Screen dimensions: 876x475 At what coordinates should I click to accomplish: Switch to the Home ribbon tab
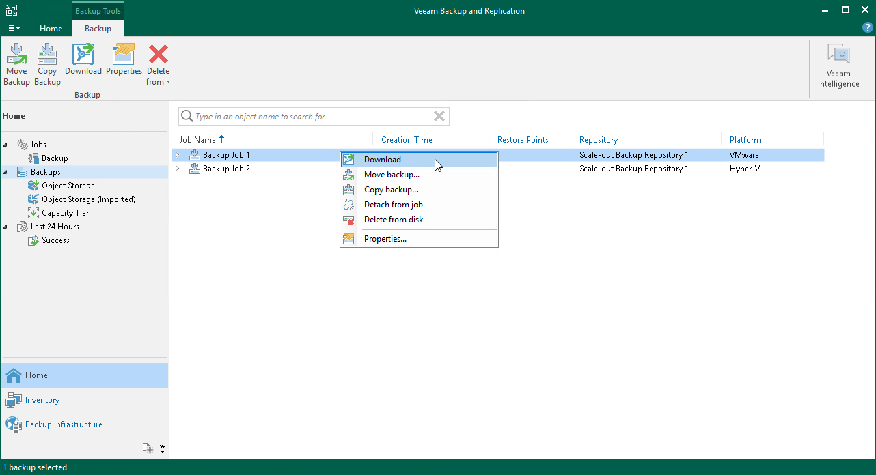[51, 29]
